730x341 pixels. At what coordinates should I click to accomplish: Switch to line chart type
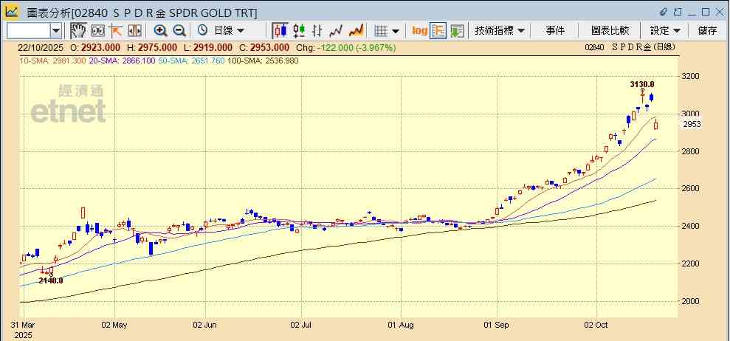[337, 30]
